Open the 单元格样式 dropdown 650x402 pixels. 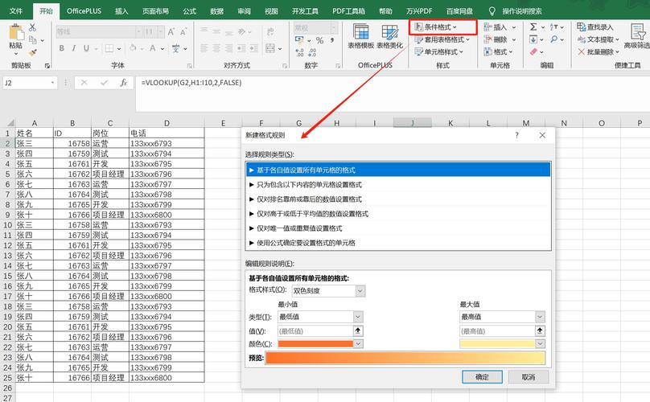pyautogui.click(x=439, y=51)
